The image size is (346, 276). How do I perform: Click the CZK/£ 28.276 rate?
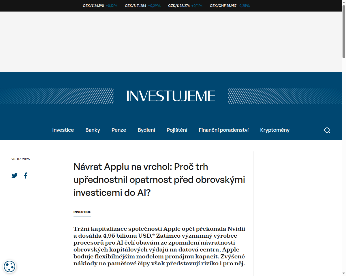[179, 5]
